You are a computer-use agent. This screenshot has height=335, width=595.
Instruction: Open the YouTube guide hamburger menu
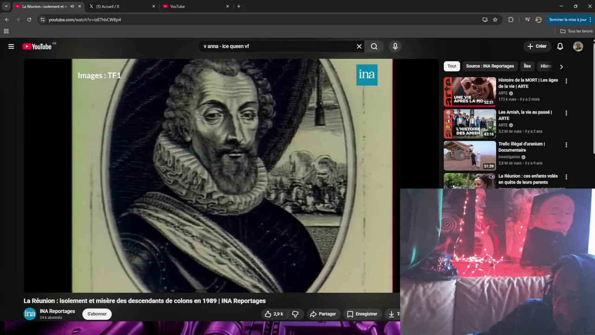(11, 47)
